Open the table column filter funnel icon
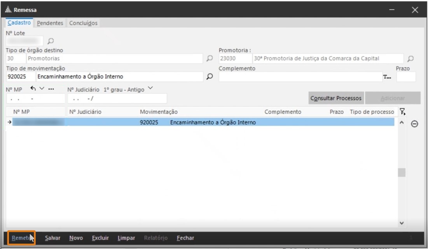 click(403, 112)
